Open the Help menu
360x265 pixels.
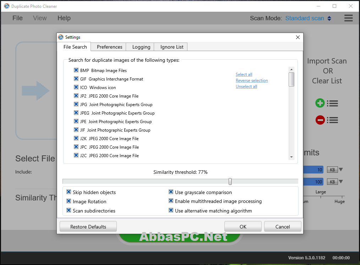point(64,18)
